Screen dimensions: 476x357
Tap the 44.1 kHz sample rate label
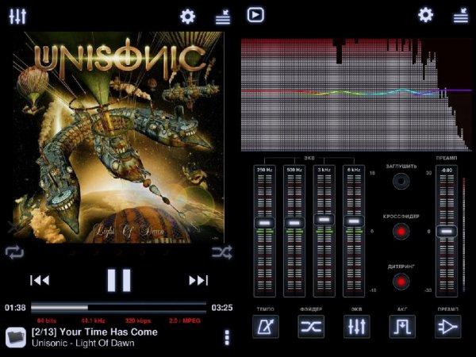93,321
